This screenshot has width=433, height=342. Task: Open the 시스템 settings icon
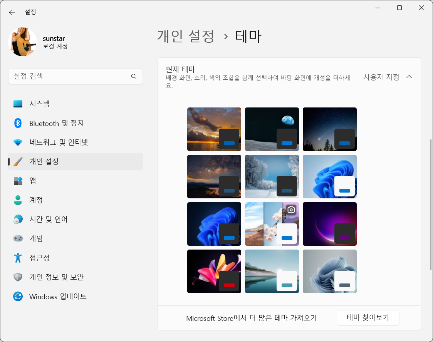[17, 104]
